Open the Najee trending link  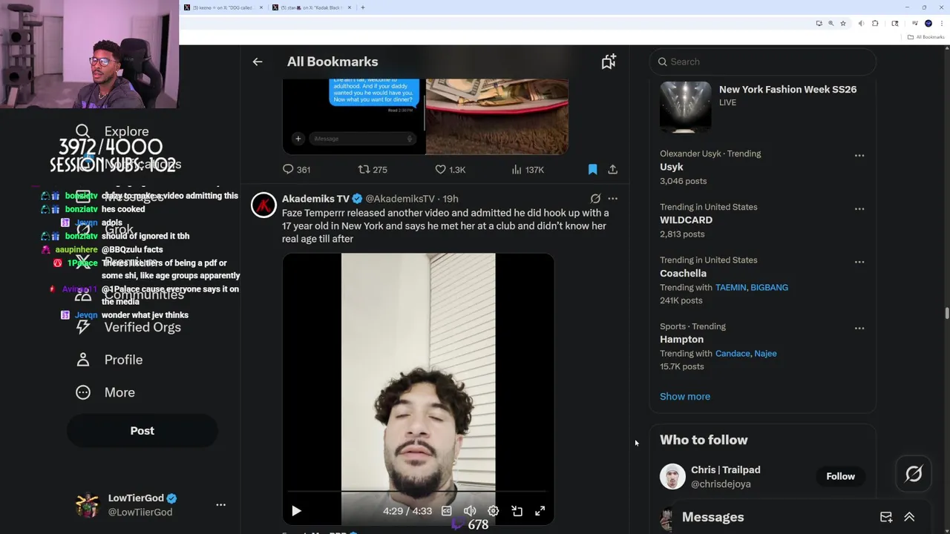[765, 354]
